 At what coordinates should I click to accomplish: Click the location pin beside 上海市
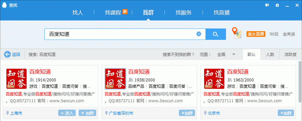7,113
